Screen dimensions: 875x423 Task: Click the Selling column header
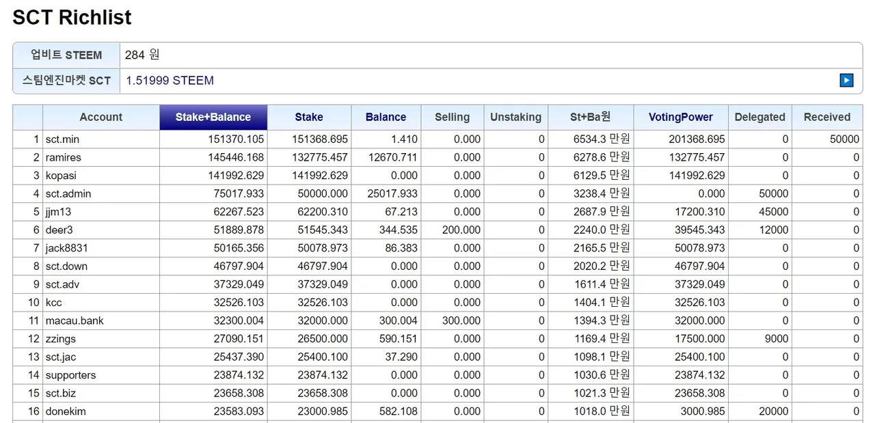pyautogui.click(x=452, y=117)
